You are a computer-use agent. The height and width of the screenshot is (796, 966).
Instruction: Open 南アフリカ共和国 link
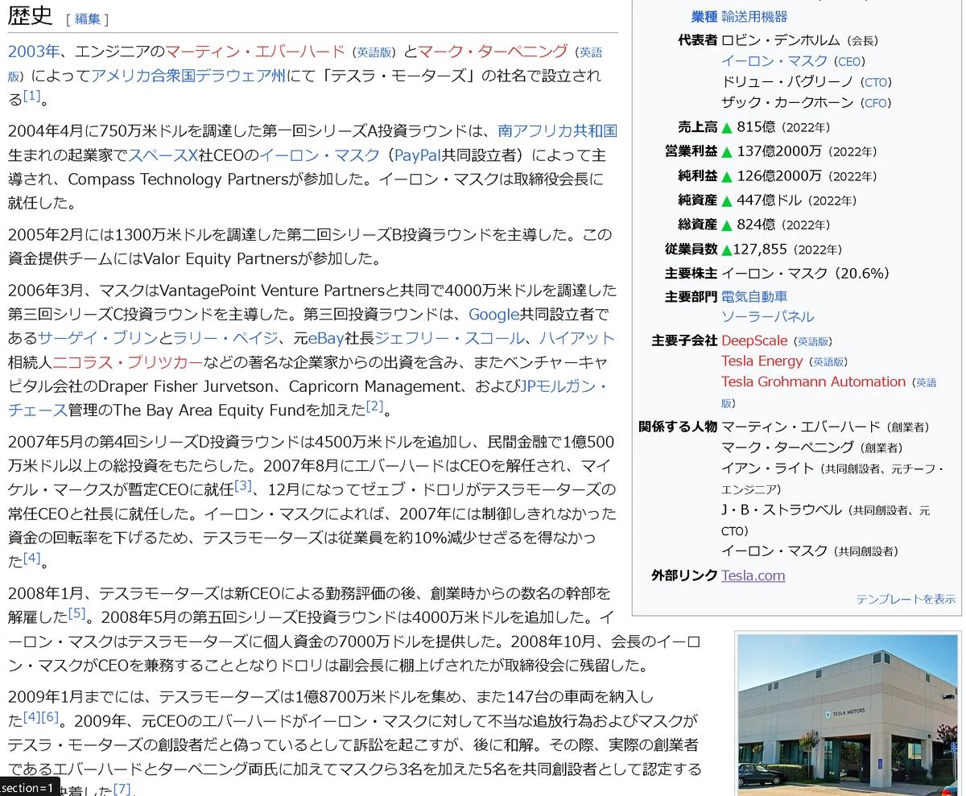[x=558, y=130]
